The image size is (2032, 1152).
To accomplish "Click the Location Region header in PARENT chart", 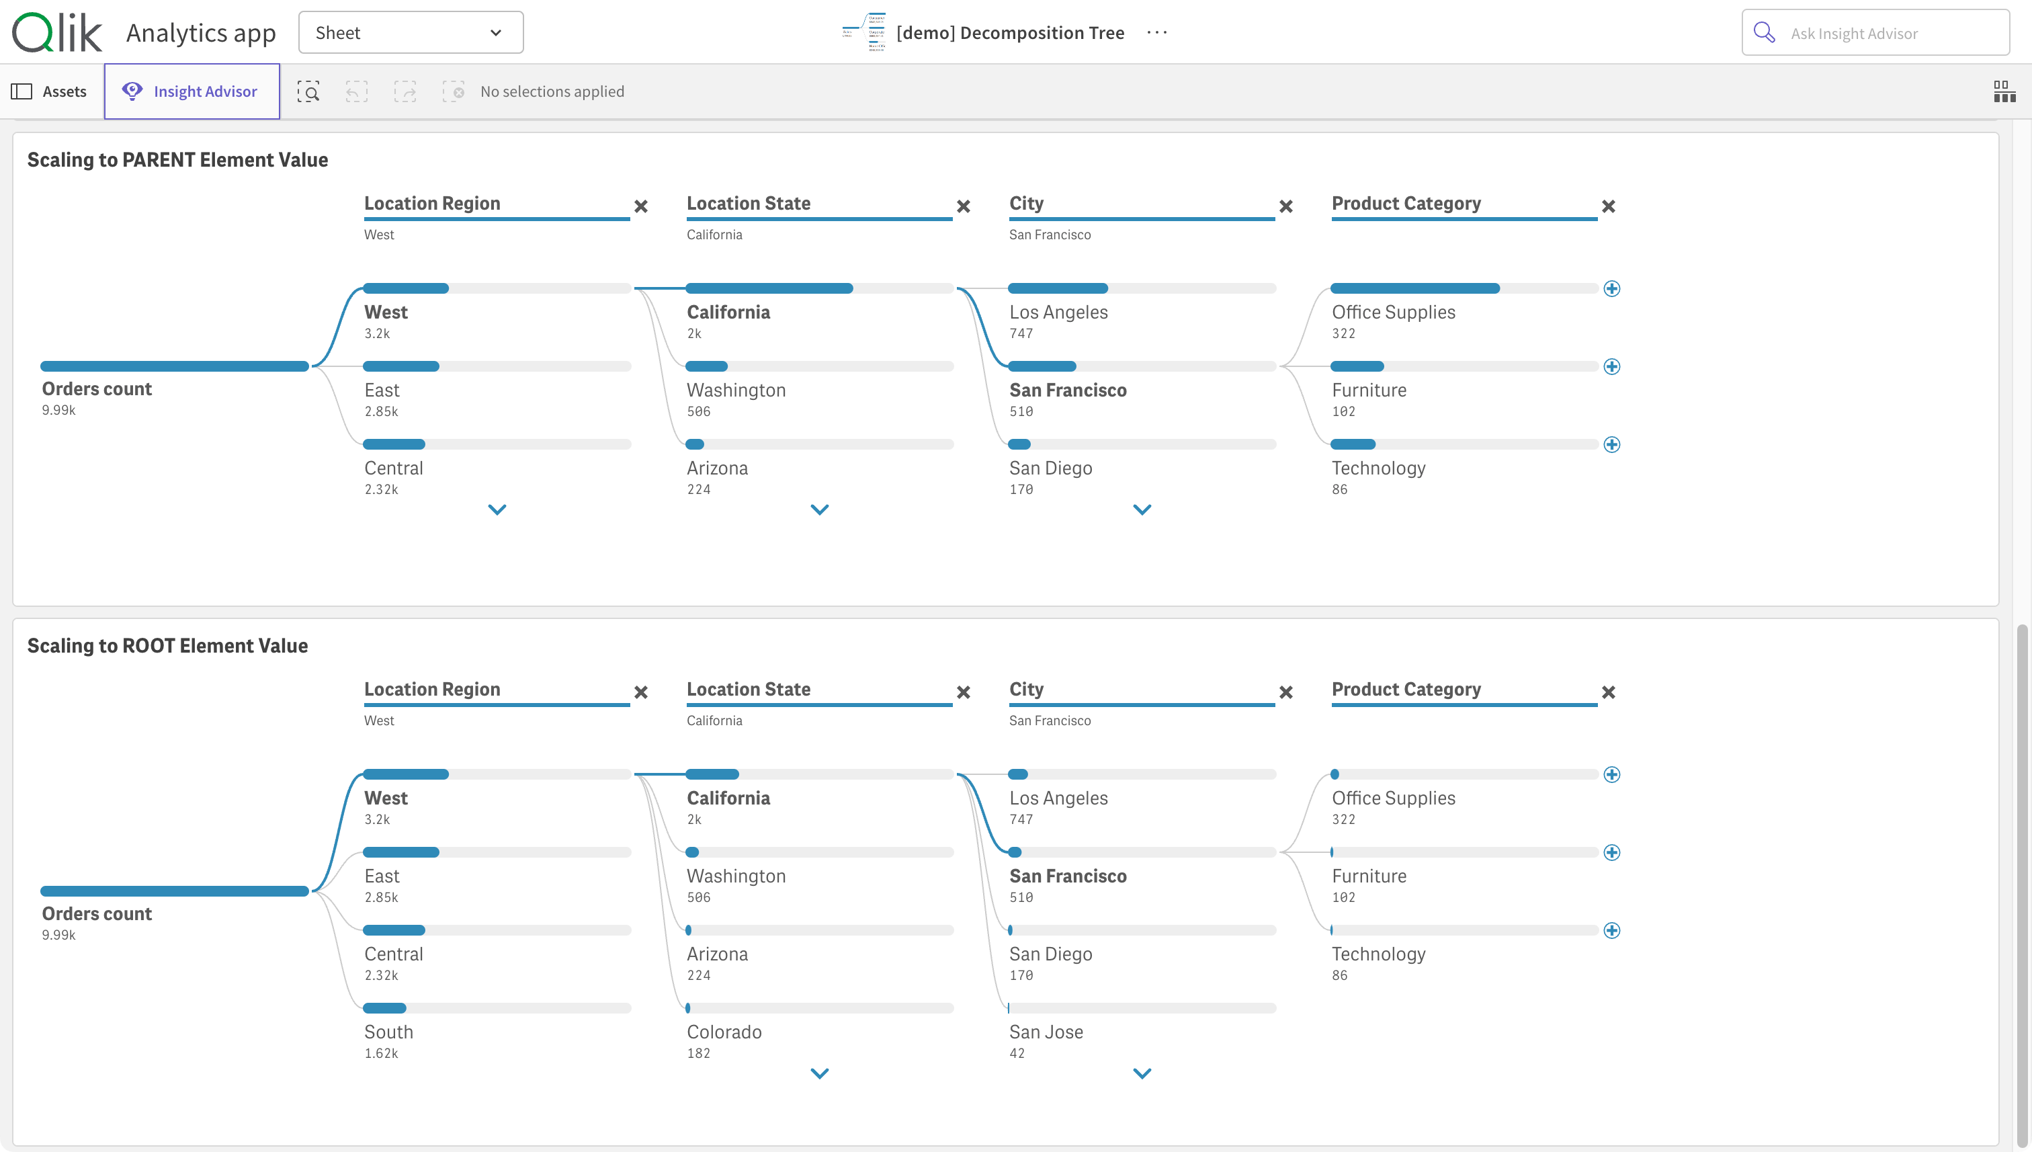I will pos(432,204).
